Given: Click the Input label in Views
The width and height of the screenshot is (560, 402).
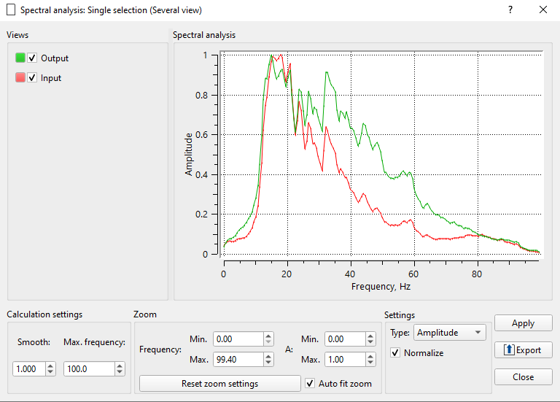Looking at the screenshot, I should 51,78.
